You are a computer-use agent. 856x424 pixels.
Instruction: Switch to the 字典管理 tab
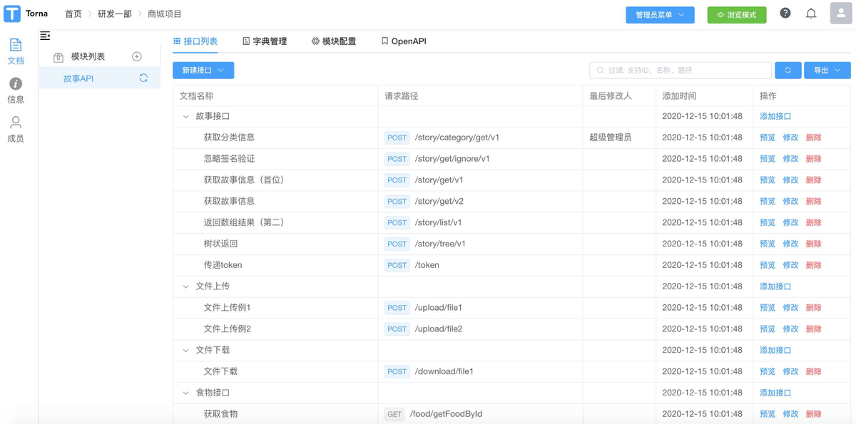(265, 41)
